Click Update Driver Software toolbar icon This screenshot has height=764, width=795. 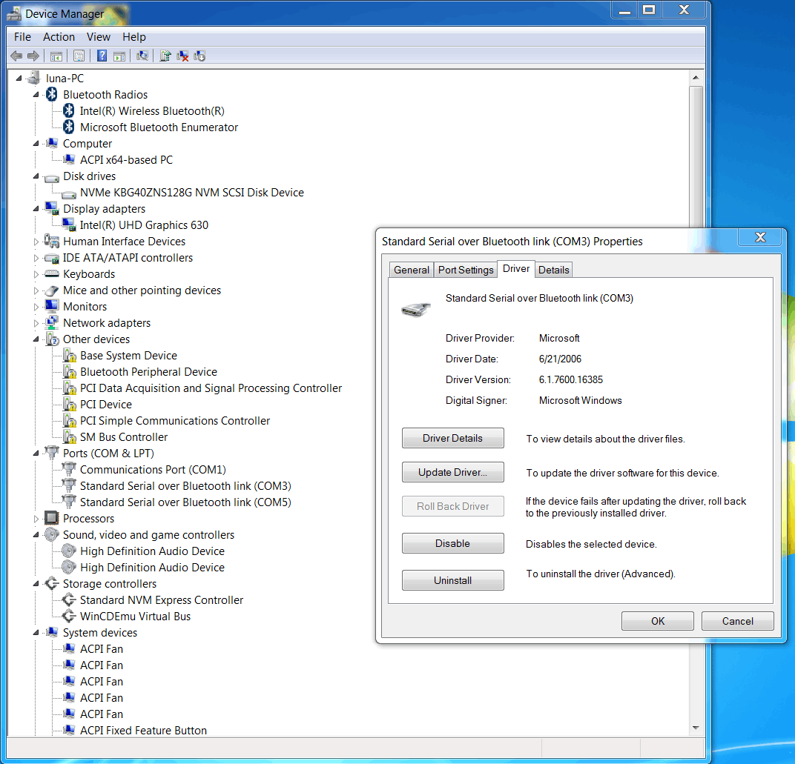click(x=165, y=56)
